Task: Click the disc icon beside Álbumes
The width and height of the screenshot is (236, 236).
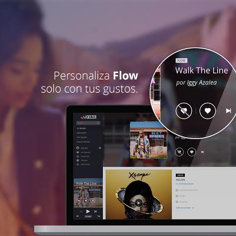Action: pos(78,160)
